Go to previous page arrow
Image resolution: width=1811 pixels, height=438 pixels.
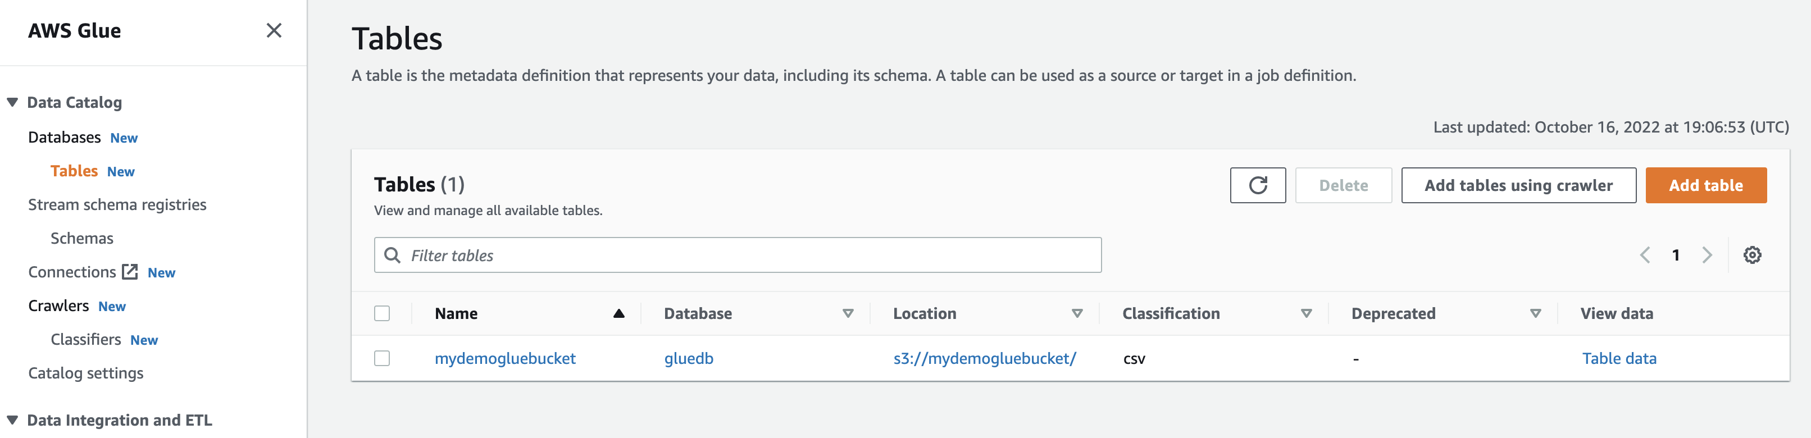point(1645,255)
